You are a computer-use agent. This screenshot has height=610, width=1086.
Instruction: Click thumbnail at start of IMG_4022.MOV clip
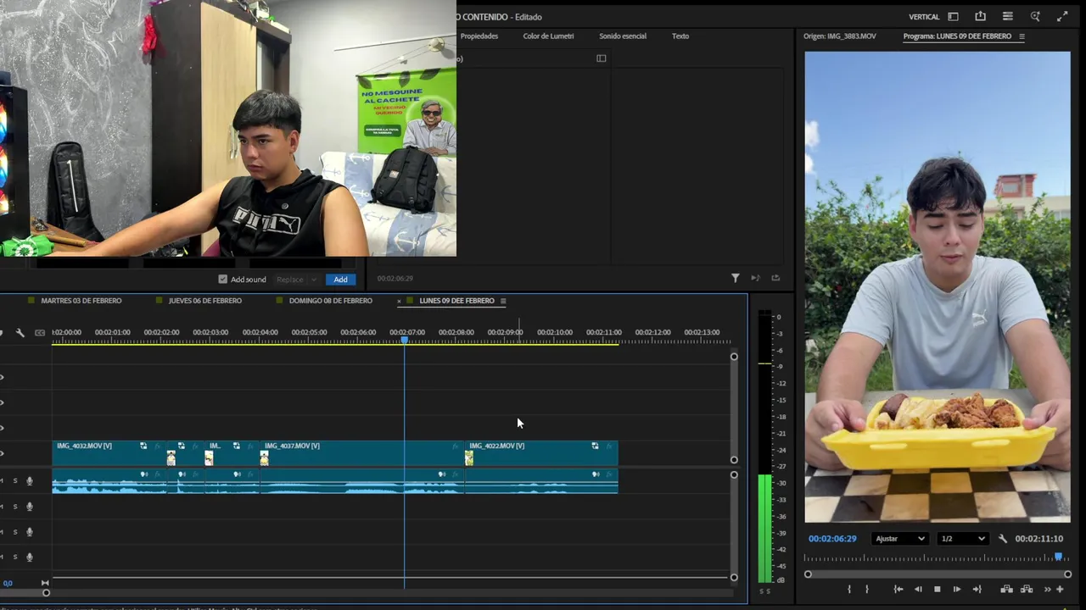pos(469,458)
